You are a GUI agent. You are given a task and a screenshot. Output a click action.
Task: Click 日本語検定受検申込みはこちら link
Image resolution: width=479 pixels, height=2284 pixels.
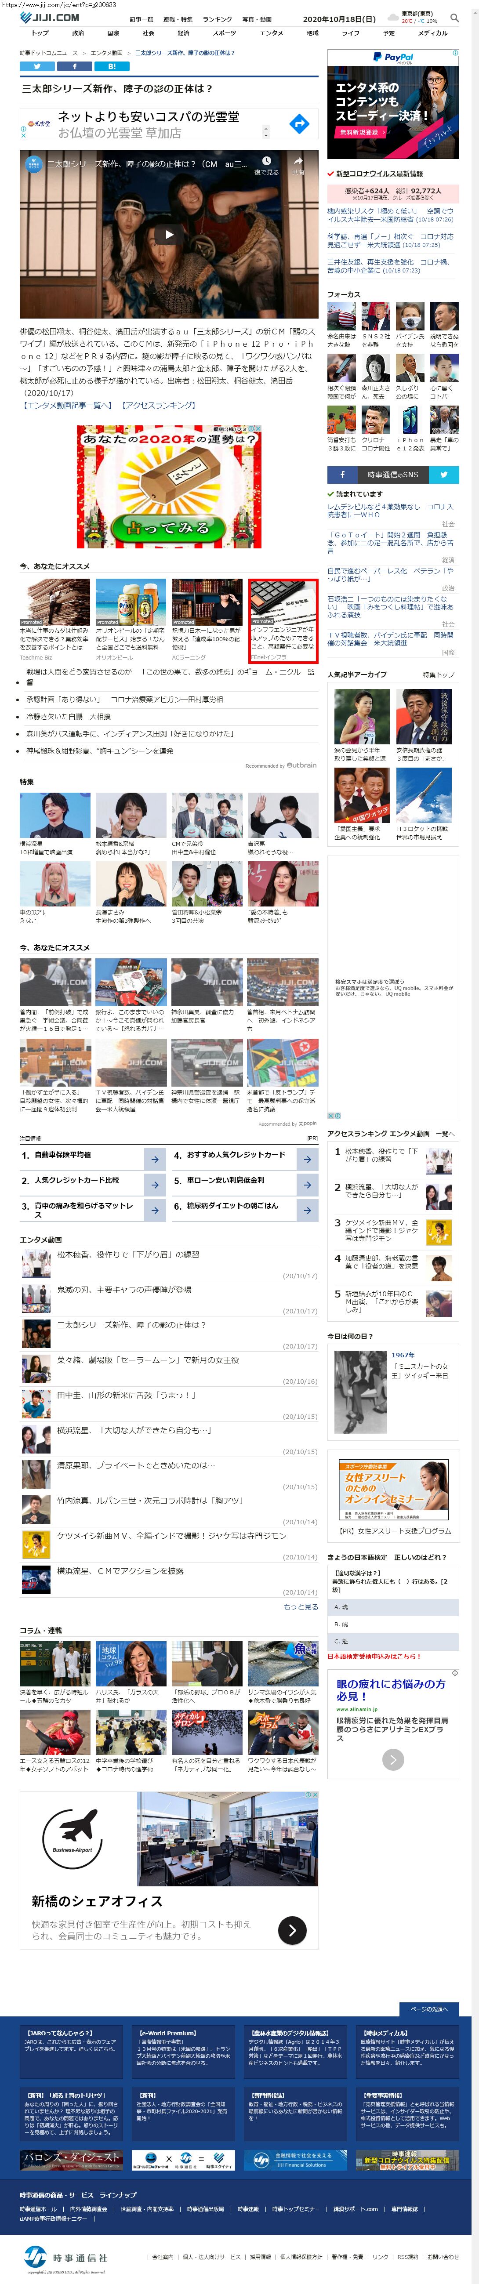click(374, 1656)
